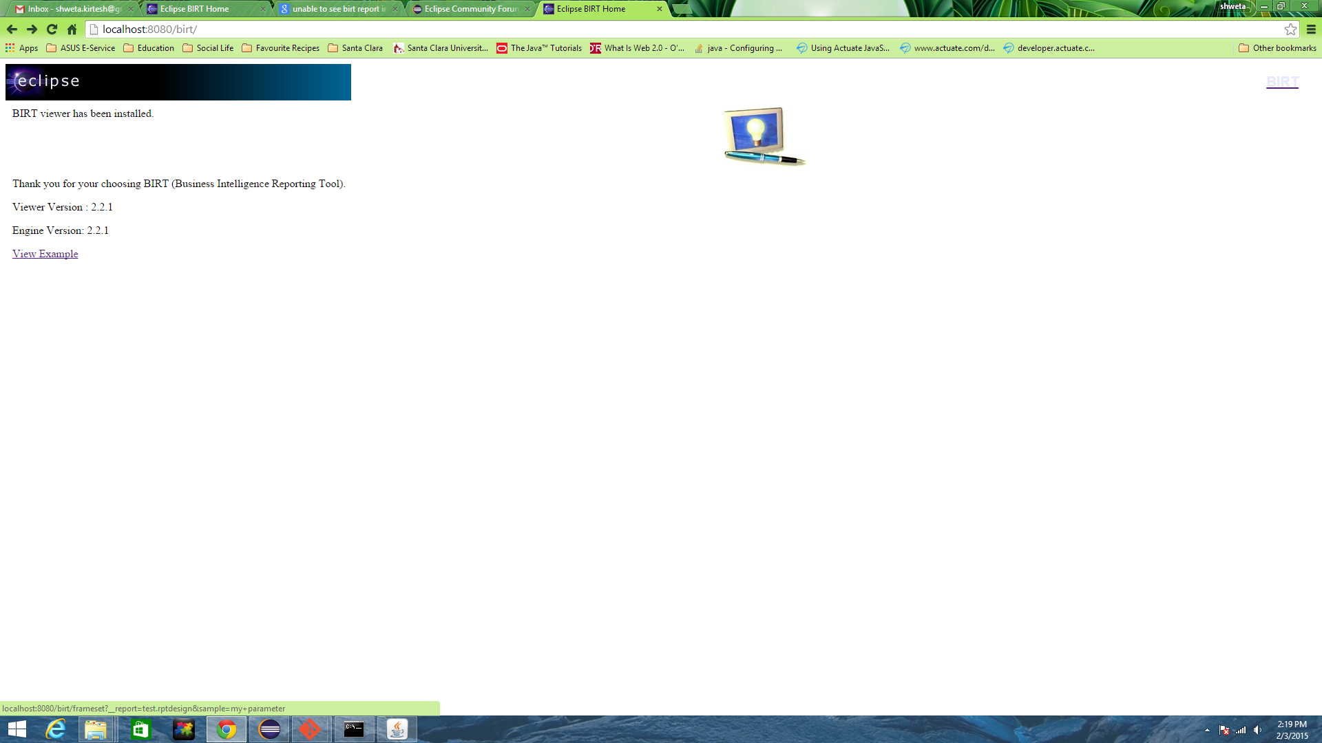Open the Favourite Recipes bookmark folder
The width and height of the screenshot is (1322, 743).
[x=281, y=48]
